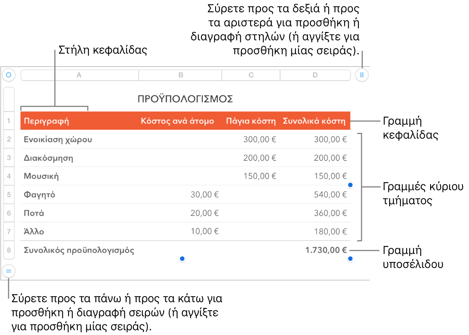The image size is (469, 335).
Task: Select column B header tab
Action: [180, 75]
